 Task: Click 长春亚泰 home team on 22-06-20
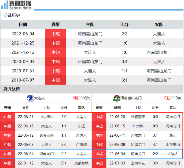click(x=138, y=117)
